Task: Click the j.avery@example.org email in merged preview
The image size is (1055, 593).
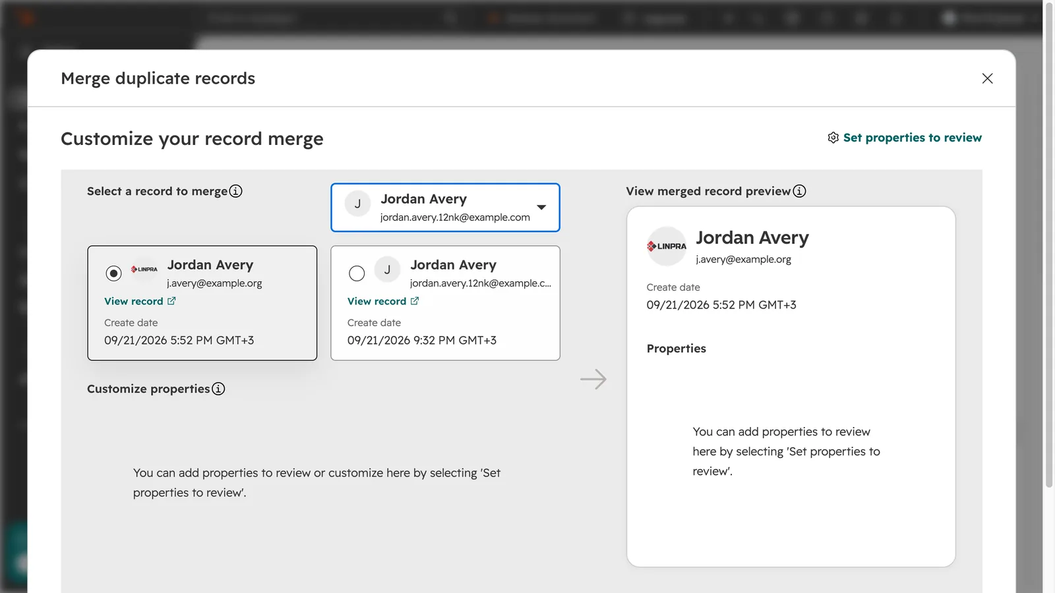Action: click(743, 260)
